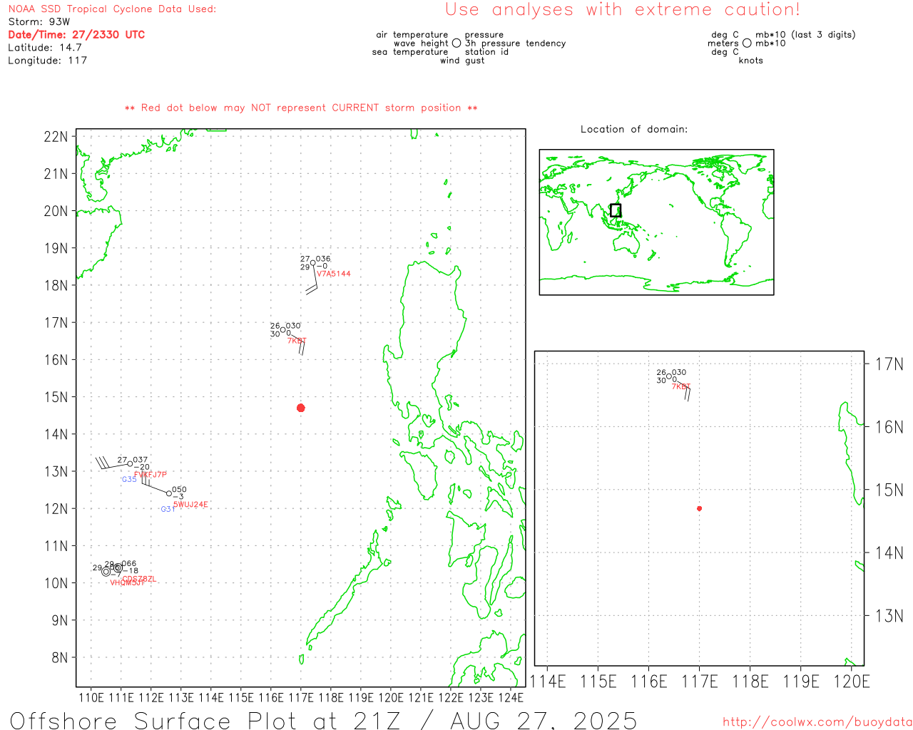Click the red dot disclaimer notice

pos(301,108)
